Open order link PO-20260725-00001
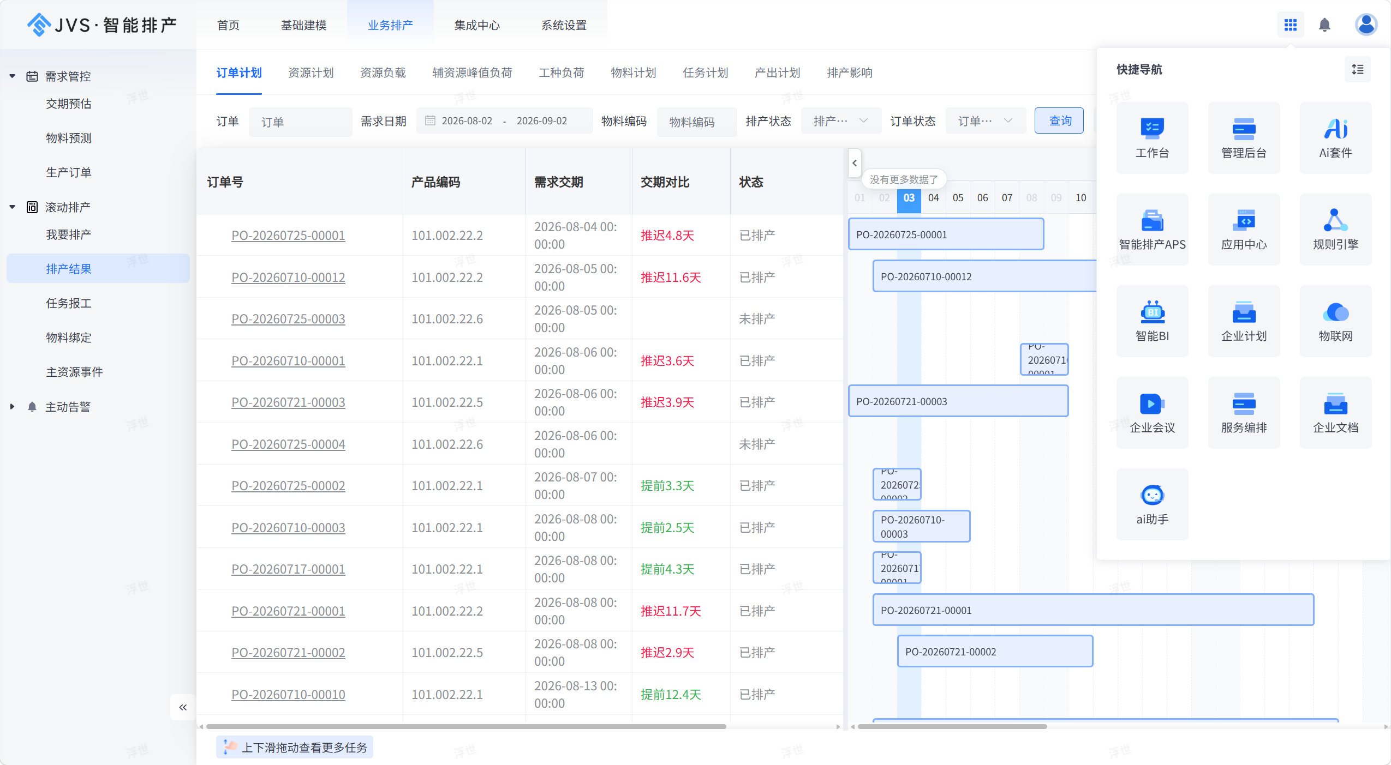This screenshot has width=1391, height=765. [288, 236]
